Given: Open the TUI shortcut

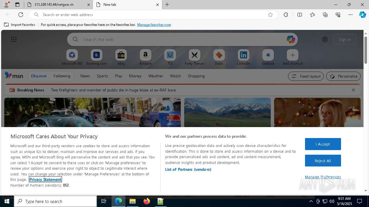Looking at the screenshot, I should coord(170,57).
